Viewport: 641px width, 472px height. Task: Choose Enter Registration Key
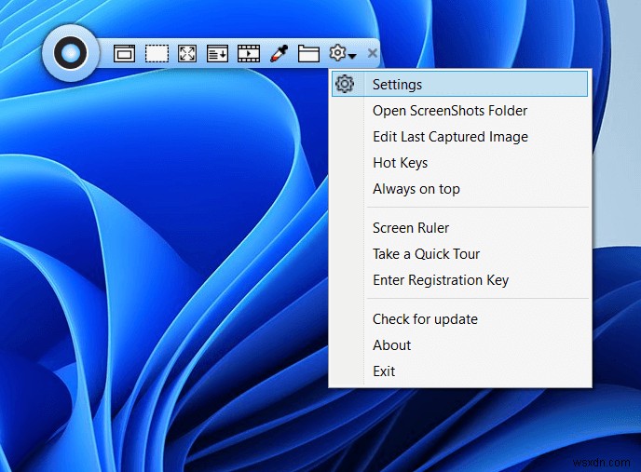pos(460,280)
